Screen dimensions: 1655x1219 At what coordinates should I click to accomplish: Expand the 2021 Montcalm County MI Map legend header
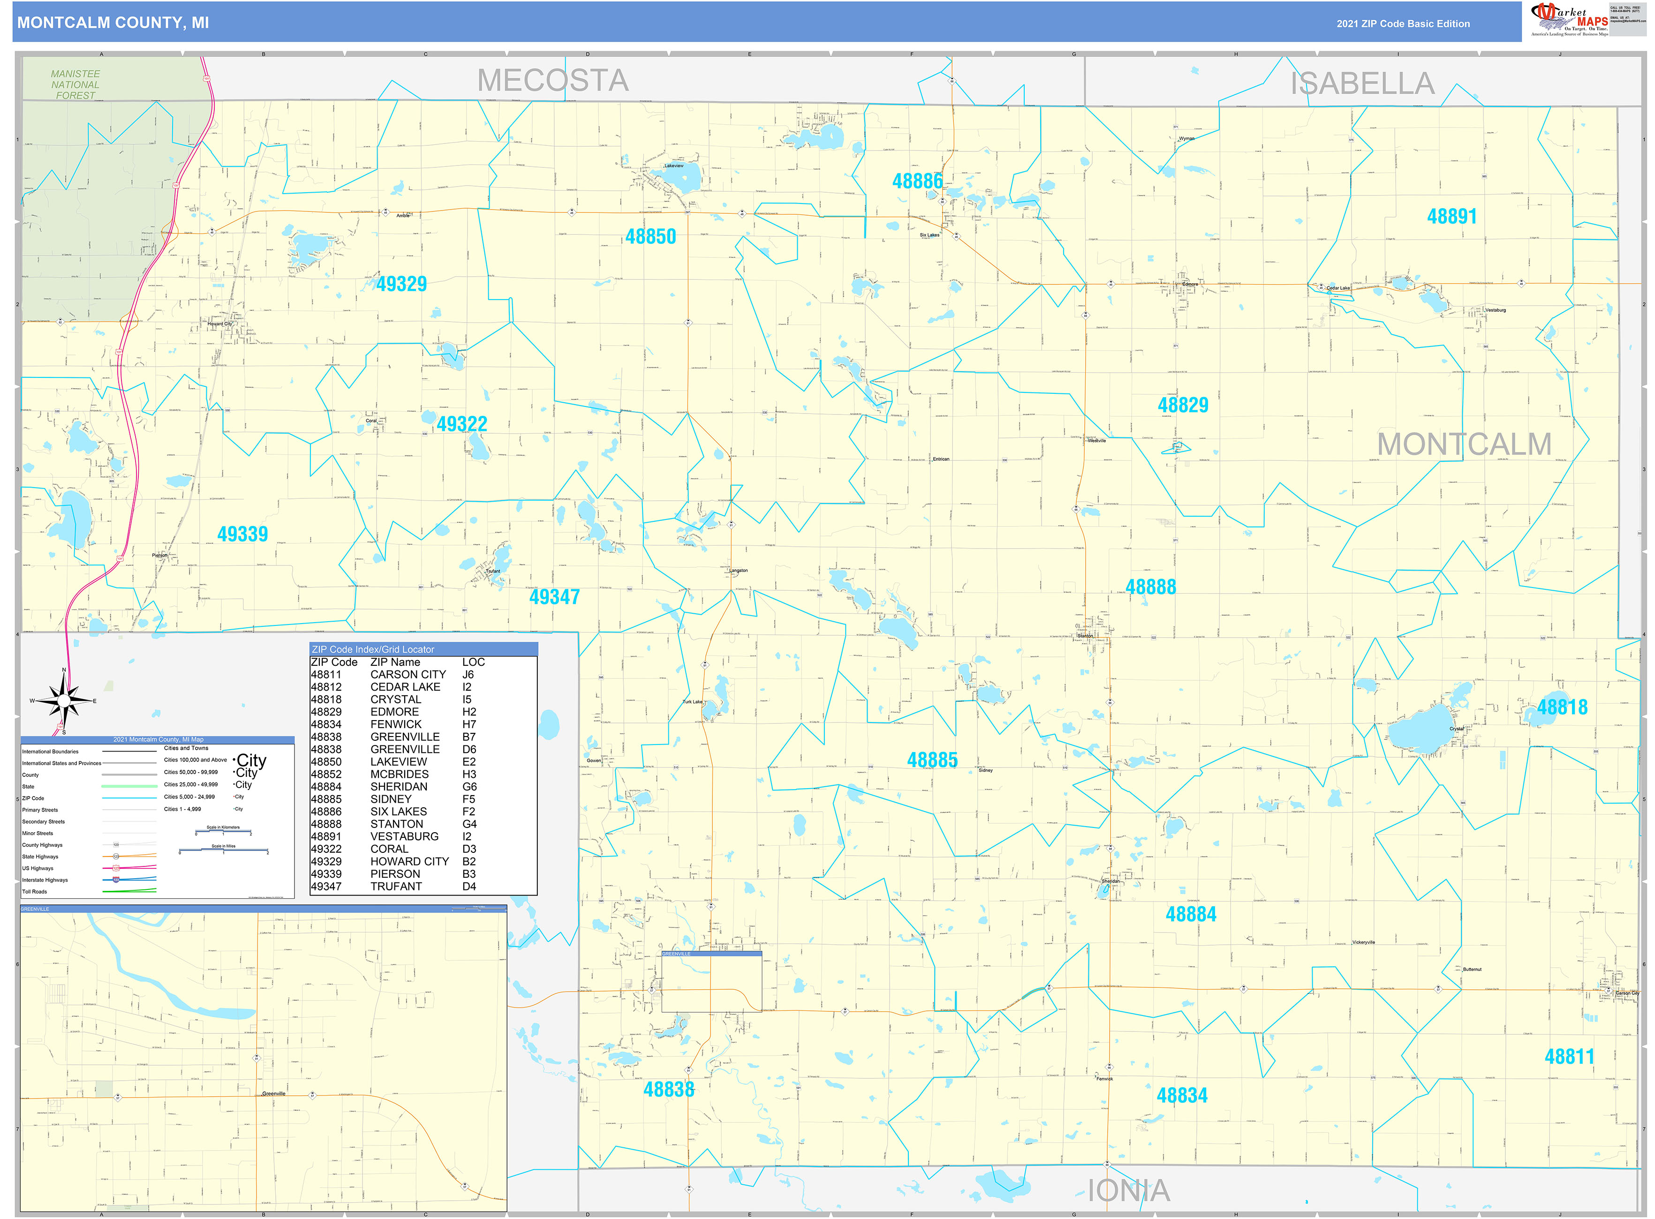pos(157,740)
